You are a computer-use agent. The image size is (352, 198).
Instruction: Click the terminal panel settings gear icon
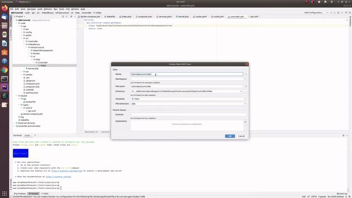coord(343,135)
